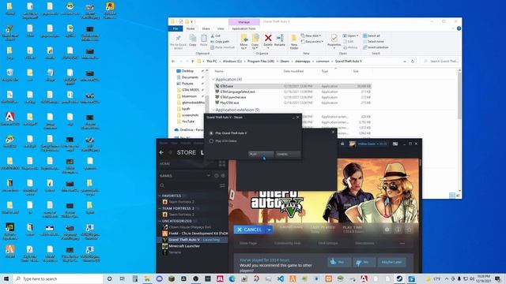This screenshot has height=284, width=506.
Task: Click Explorer up-directory arrow
Action: [193, 62]
